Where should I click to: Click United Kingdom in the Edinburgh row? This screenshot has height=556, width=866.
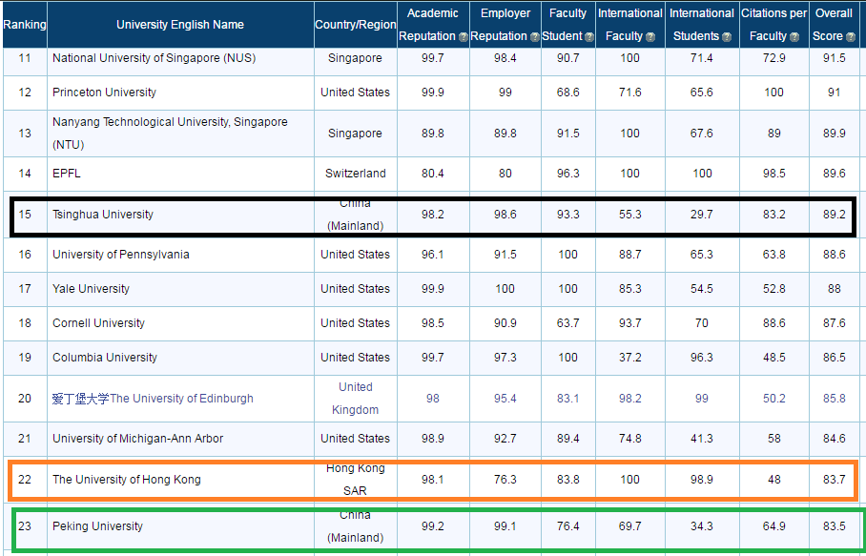[x=356, y=399]
